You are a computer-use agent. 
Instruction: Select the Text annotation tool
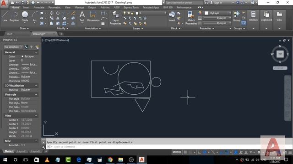coord(82,16)
